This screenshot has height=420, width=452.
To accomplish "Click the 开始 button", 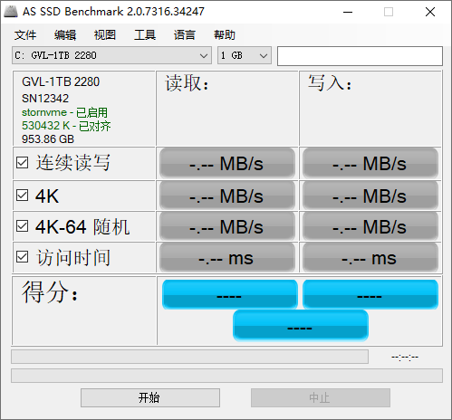I will (150, 397).
